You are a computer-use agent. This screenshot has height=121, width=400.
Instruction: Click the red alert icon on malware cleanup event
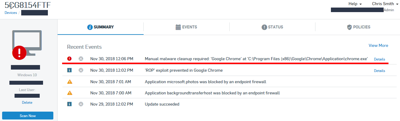tap(69, 59)
